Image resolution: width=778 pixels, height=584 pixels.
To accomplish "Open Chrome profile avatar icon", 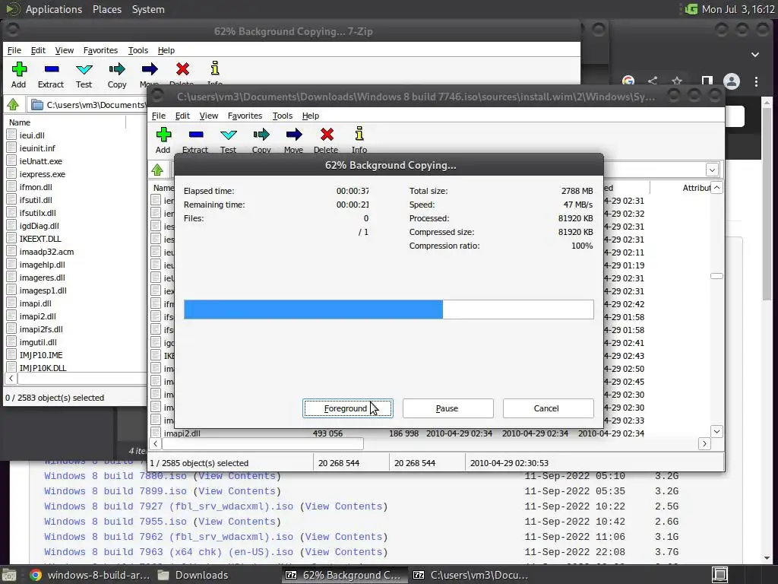I will (732, 81).
